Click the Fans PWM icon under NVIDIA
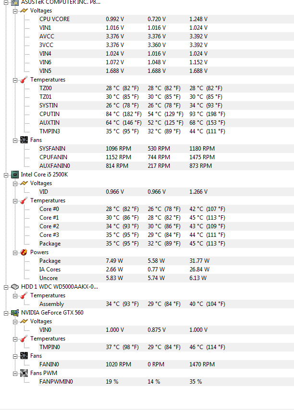This screenshot has width=294, height=410. pos(24,373)
